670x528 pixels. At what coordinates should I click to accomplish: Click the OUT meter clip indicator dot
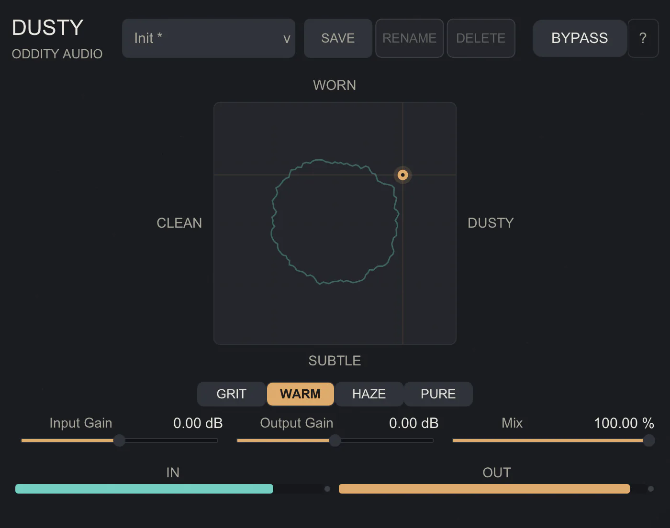coord(651,489)
